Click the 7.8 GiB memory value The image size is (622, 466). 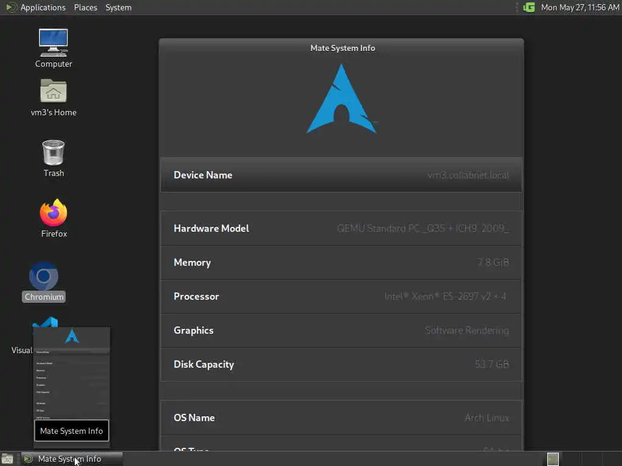pos(493,262)
